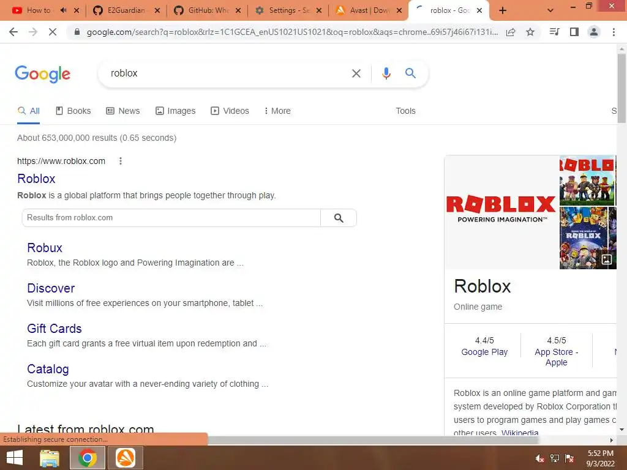This screenshot has height=470, width=627.
Task: View more Roblox images icon
Action: pyautogui.click(x=607, y=259)
